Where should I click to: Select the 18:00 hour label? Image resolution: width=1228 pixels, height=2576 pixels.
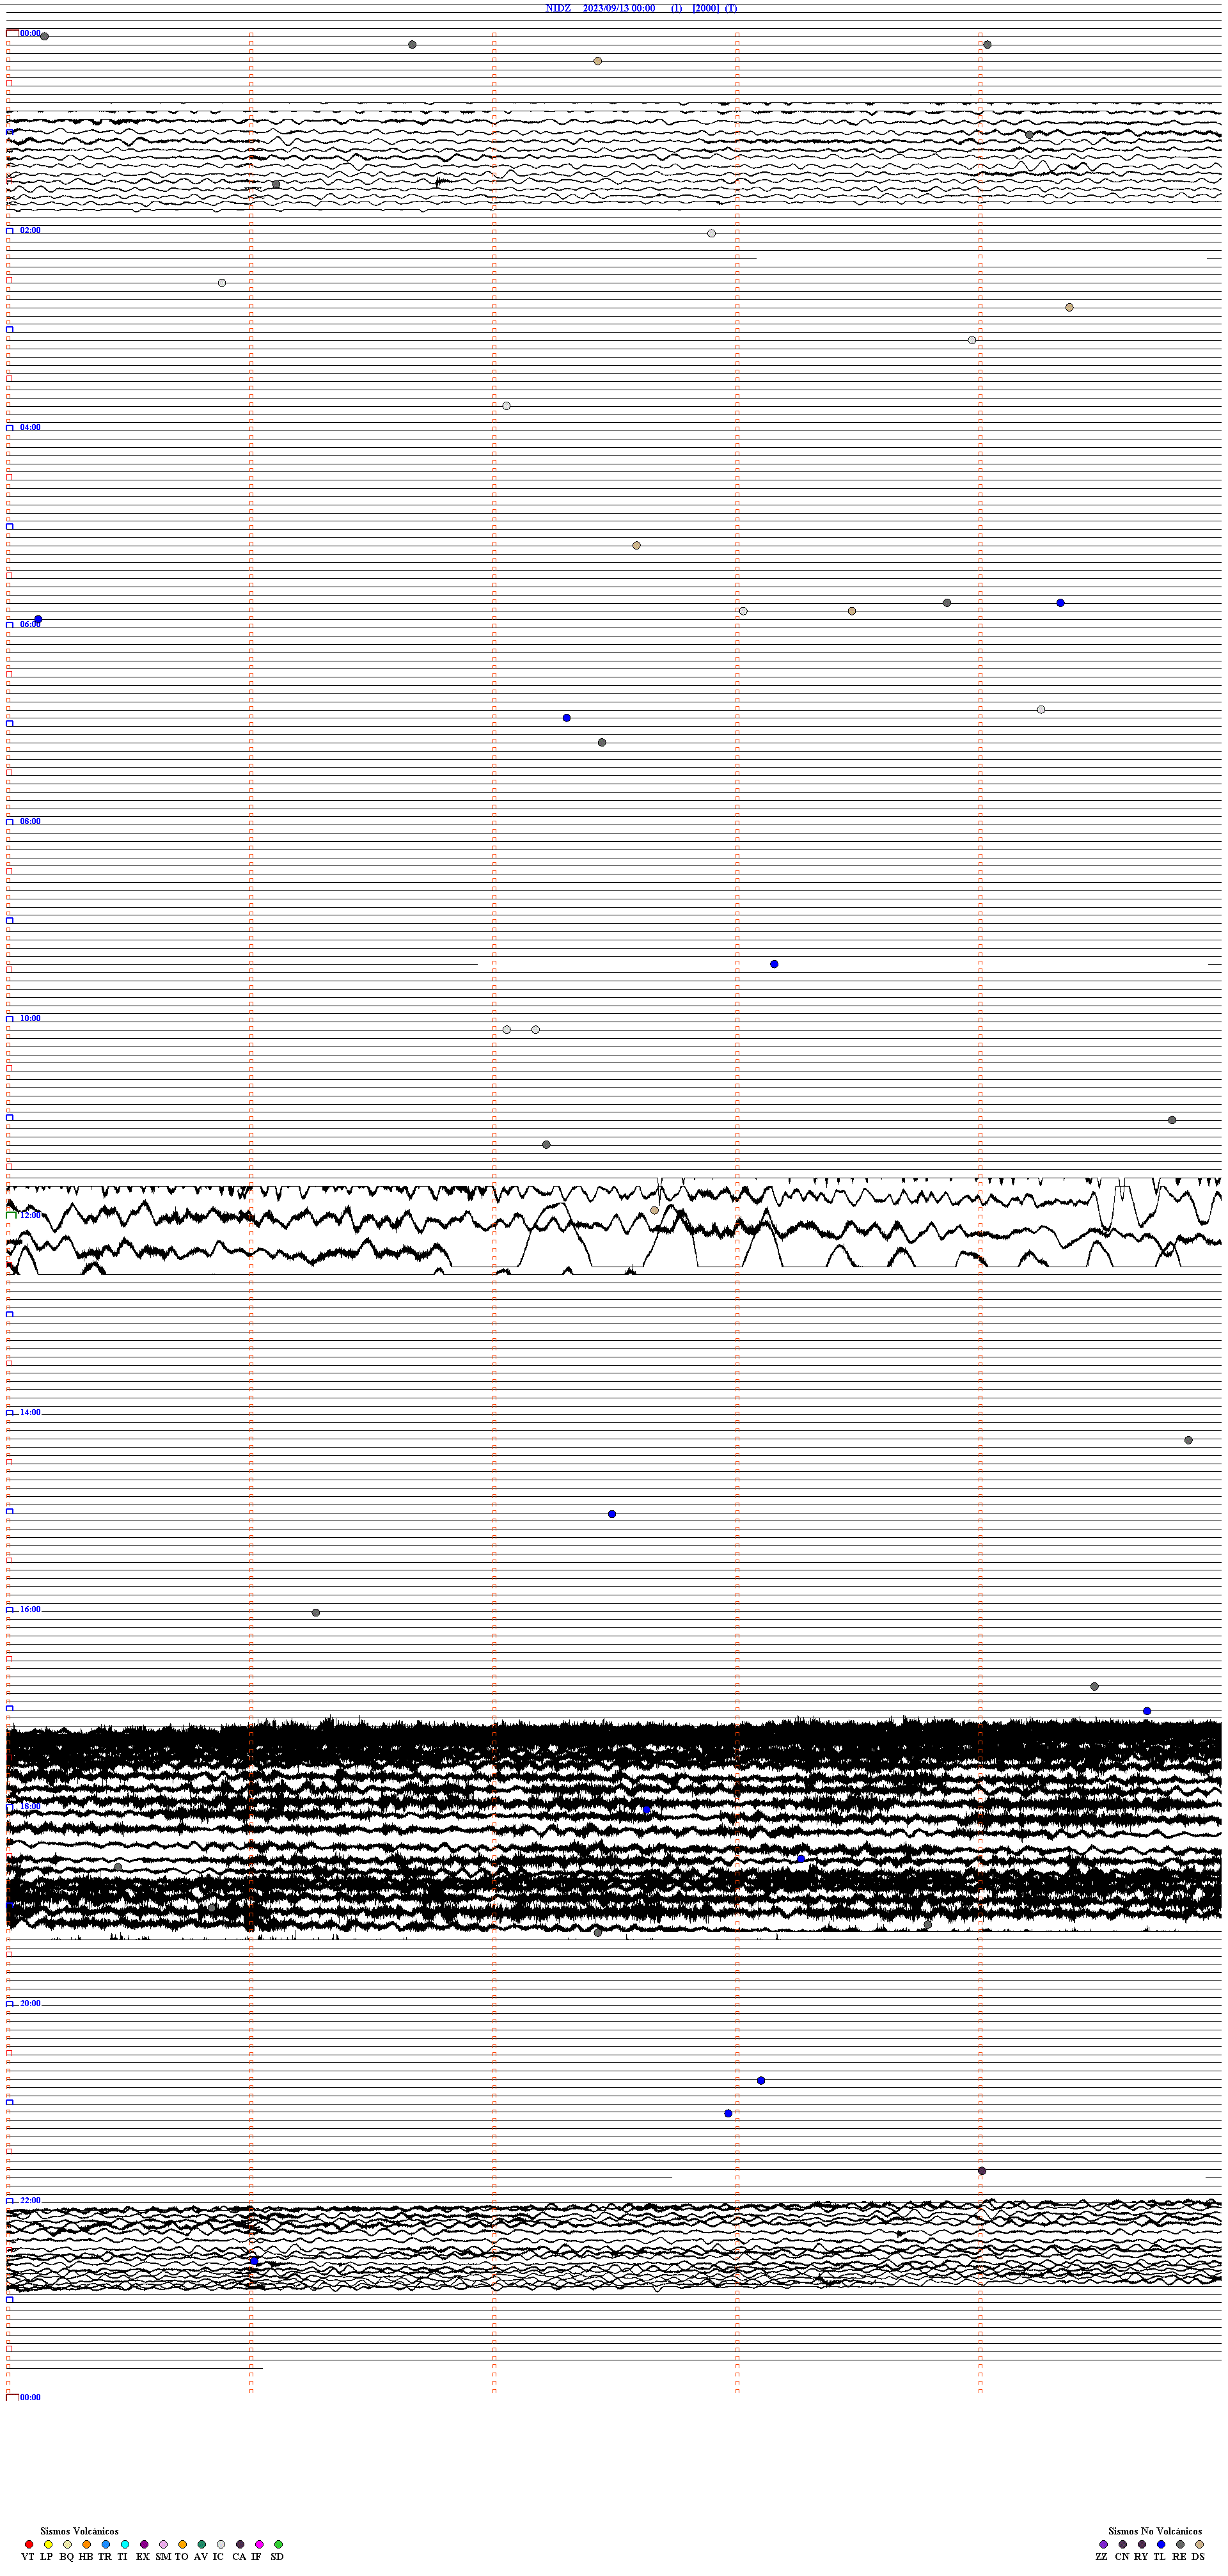point(30,1806)
